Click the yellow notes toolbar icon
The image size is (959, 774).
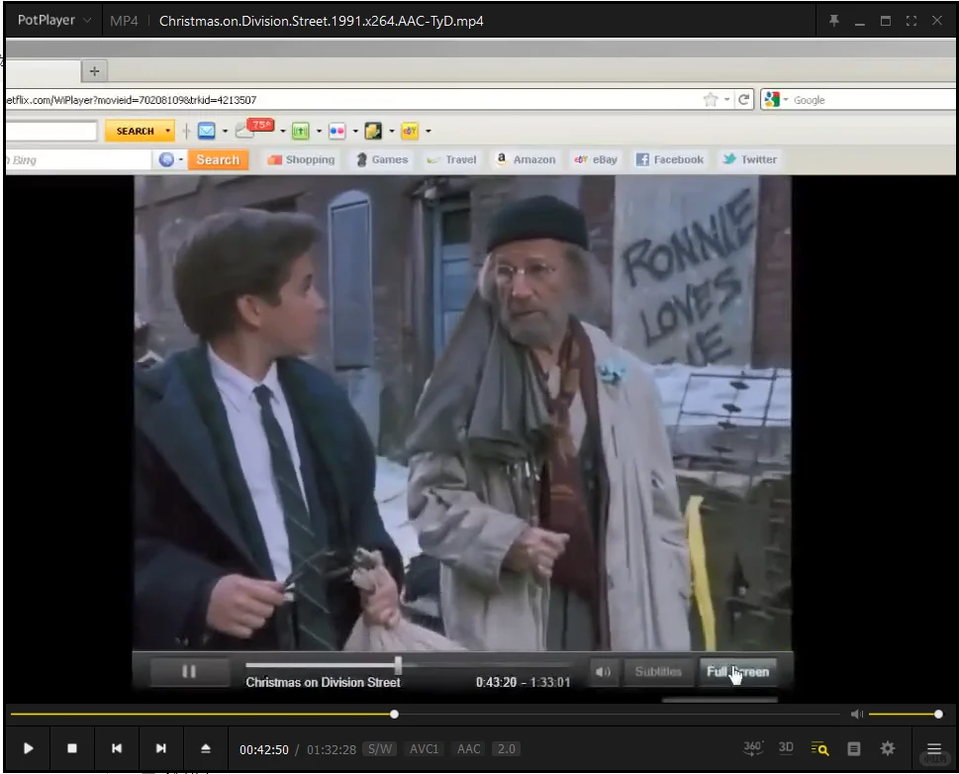click(x=373, y=131)
